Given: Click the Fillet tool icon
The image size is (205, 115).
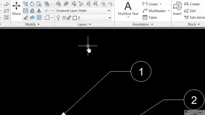Looking at the screenshot, I should (x=47, y=17).
